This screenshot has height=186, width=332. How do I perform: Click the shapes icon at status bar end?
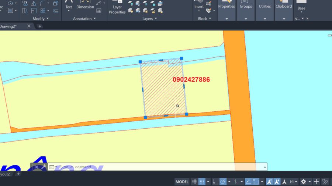point(325,182)
